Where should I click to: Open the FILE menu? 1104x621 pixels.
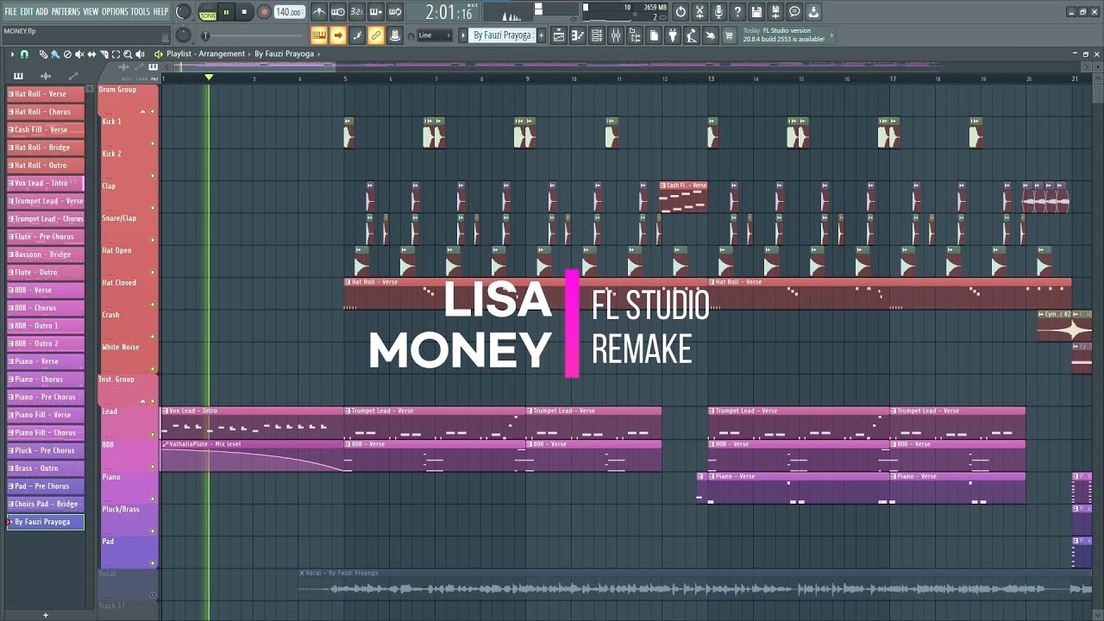pos(10,11)
